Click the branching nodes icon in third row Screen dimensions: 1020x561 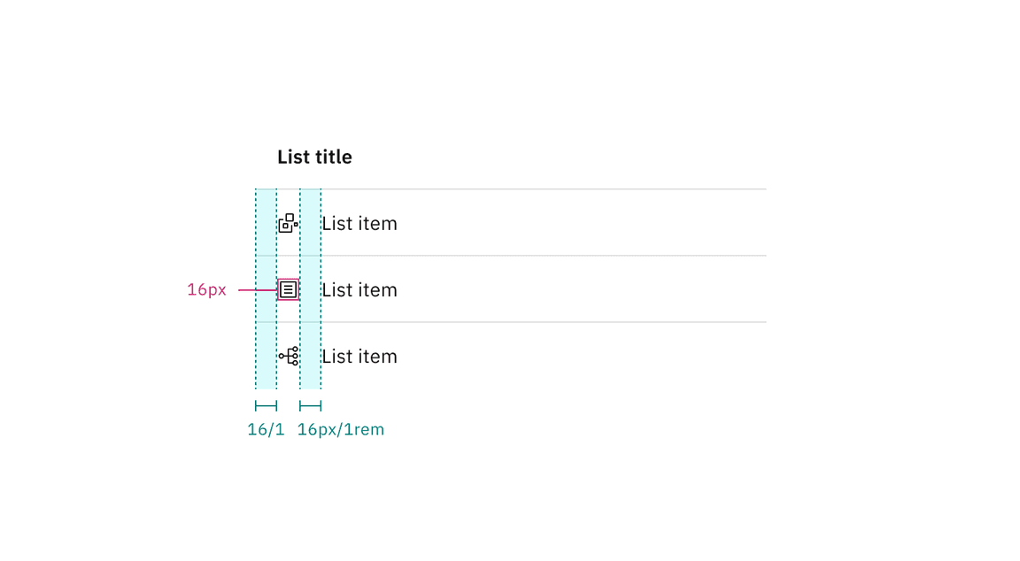pos(289,356)
